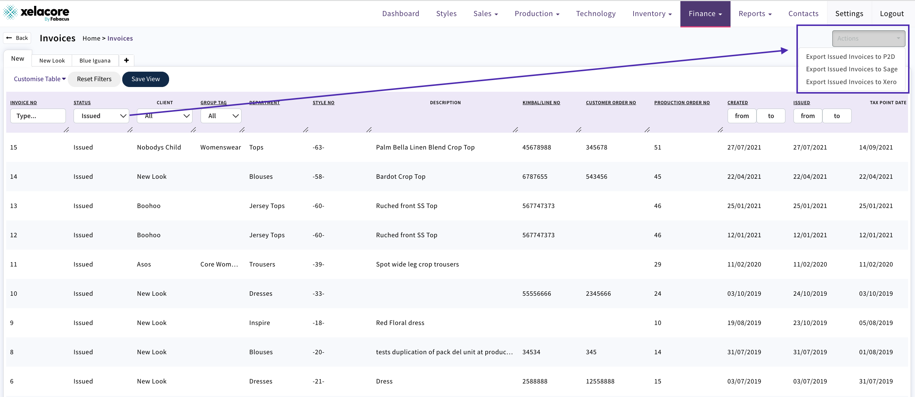Click the xelacore logo icon
The width and height of the screenshot is (915, 397).
pos(10,13)
